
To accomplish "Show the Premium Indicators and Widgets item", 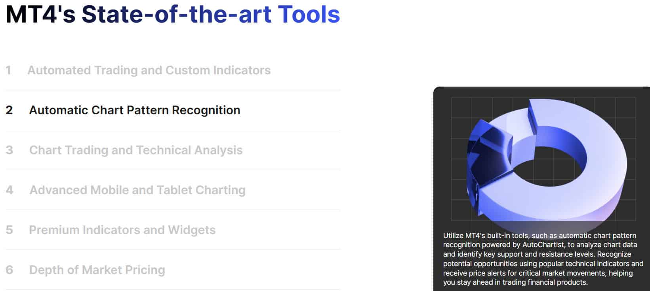I will point(122,230).
